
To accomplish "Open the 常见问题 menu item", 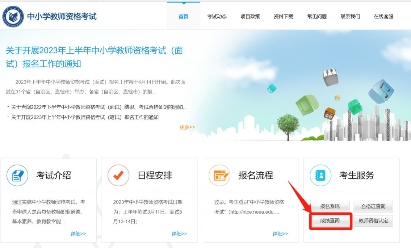I will tap(317, 17).
